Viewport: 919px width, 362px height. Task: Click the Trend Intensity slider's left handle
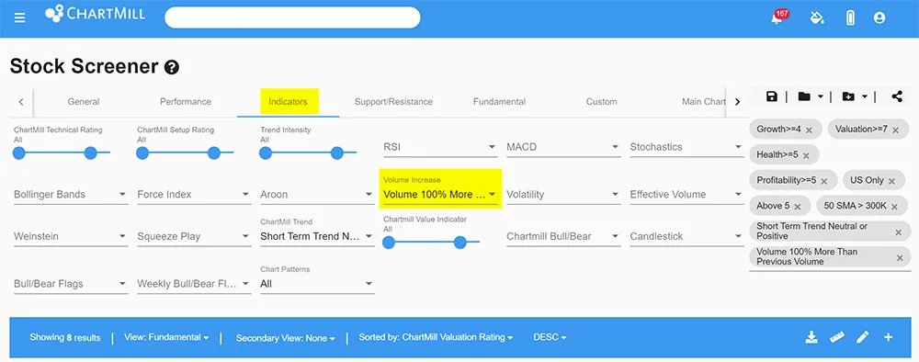click(x=266, y=153)
